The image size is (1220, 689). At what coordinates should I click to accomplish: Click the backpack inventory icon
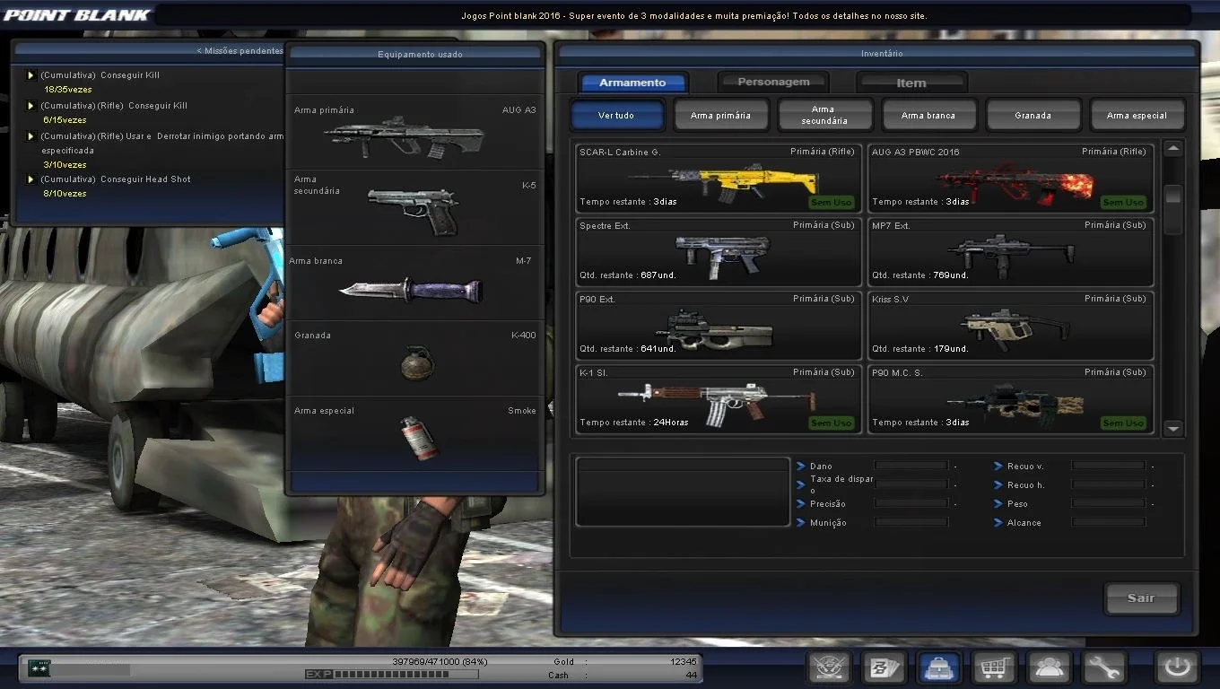938,667
